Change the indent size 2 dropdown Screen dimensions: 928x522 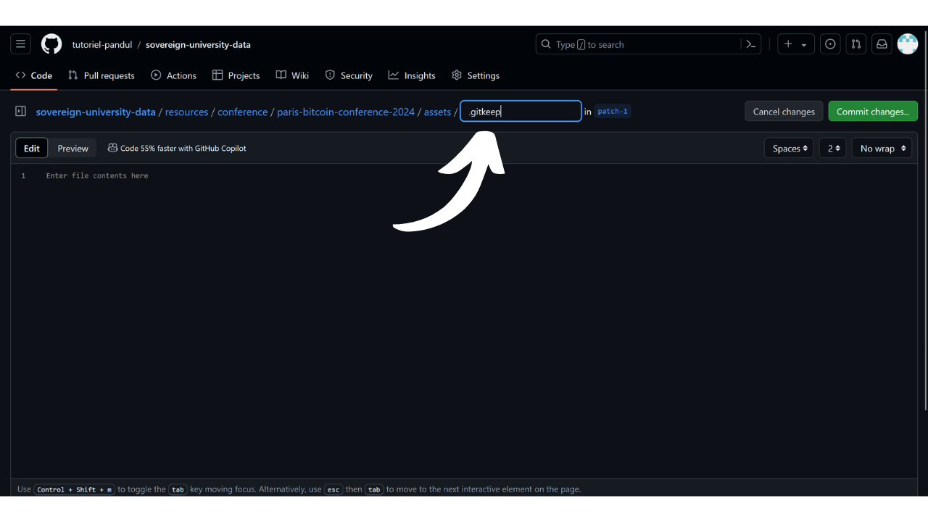coord(833,148)
